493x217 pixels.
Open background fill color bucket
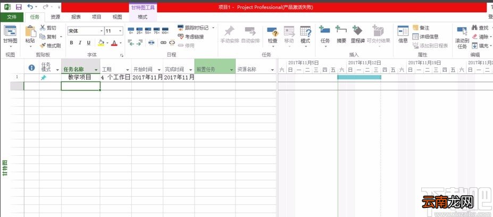(101, 43)
